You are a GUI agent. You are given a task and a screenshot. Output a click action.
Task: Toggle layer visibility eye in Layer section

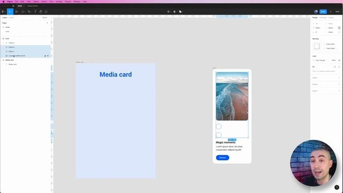[339, 60]
